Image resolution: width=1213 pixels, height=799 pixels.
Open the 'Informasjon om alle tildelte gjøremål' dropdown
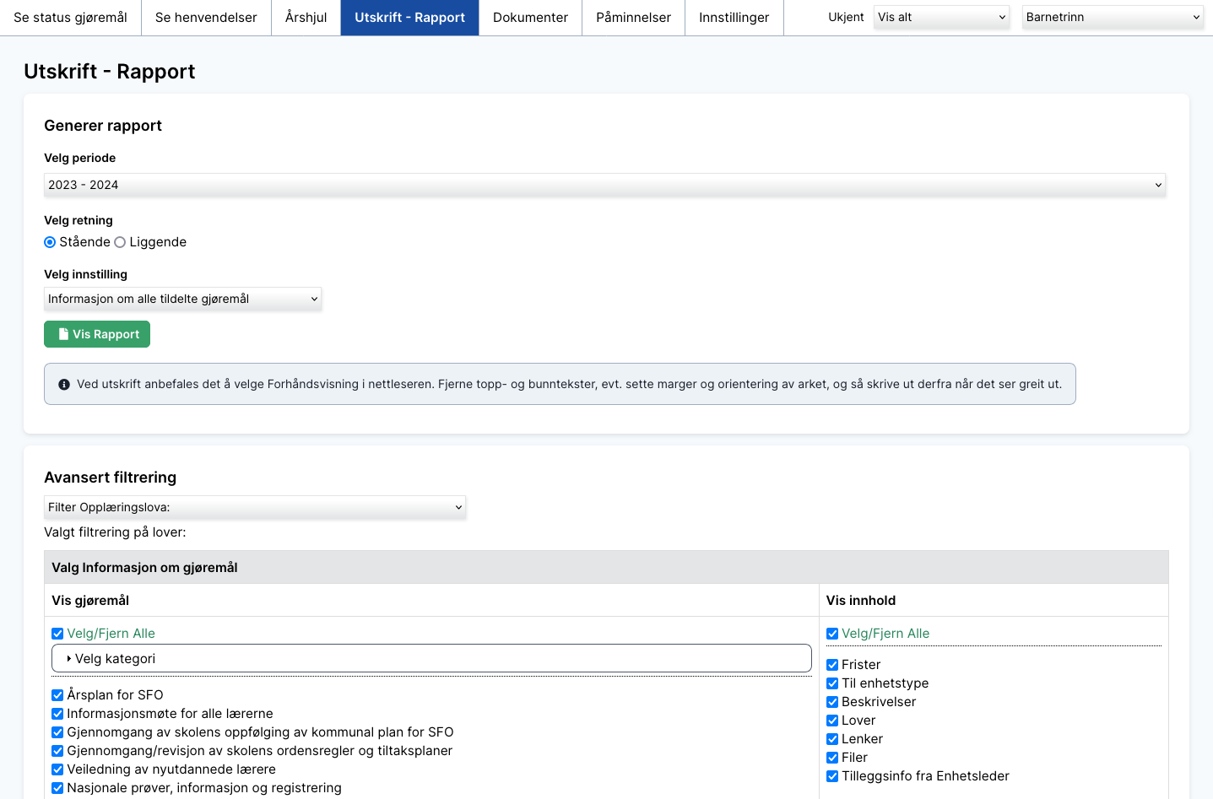click(x=182, y=299)
